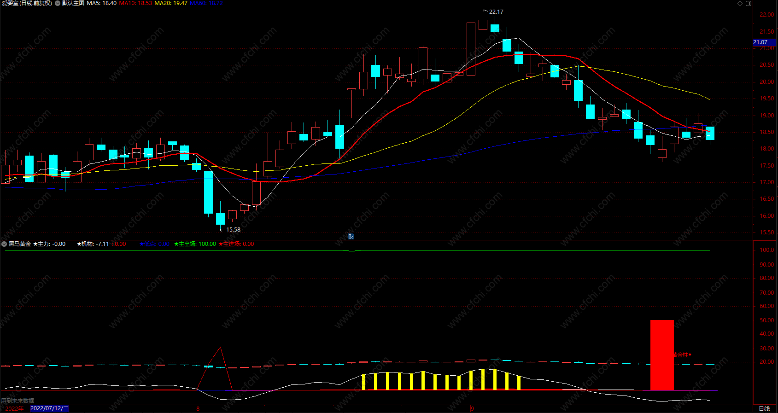The width and height of the screenshot is (778, 413).
Task: Select ★机构: -7.11 value label
Action: [x=93, y=244]
